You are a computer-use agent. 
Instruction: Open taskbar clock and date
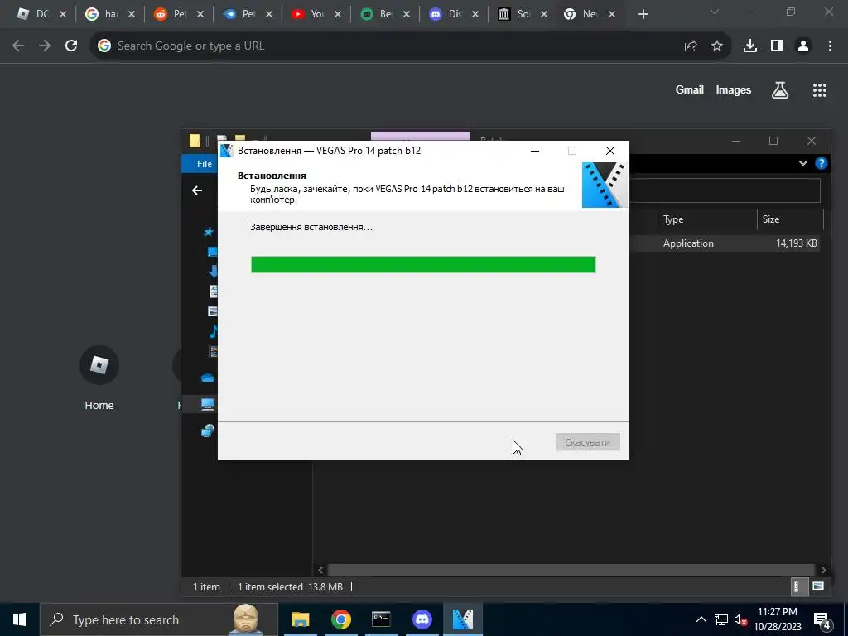point(777,619)
